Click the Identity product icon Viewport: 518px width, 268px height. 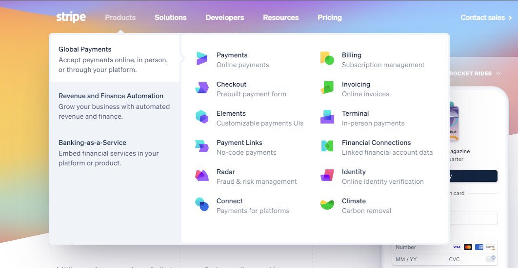[327, 175]
